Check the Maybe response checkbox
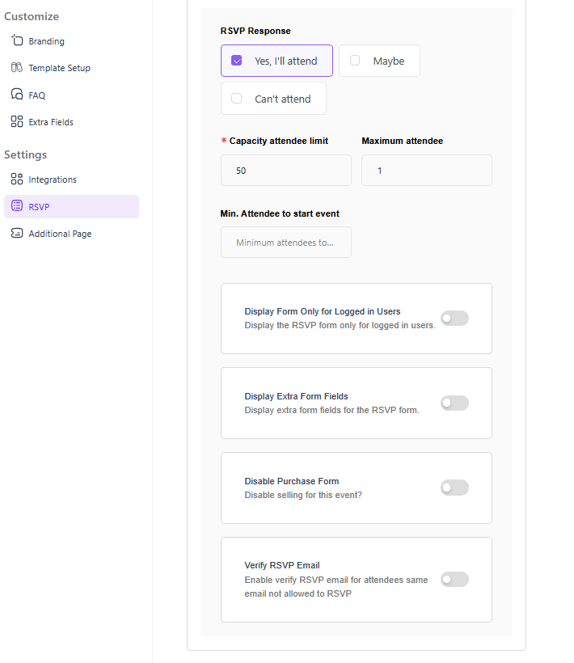Screen dimensions: 574x663 click(x=355, y=61)
